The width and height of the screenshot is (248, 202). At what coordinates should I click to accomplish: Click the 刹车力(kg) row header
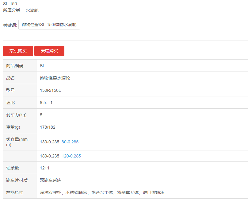[x=20, y=115]
